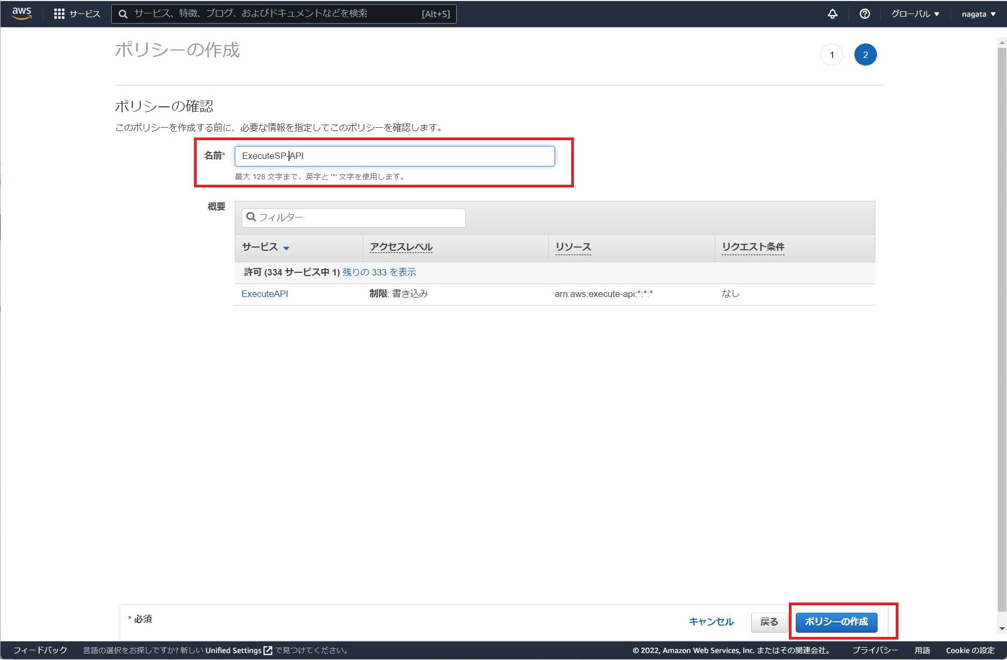Click the 戻る button

pos(769,622)
